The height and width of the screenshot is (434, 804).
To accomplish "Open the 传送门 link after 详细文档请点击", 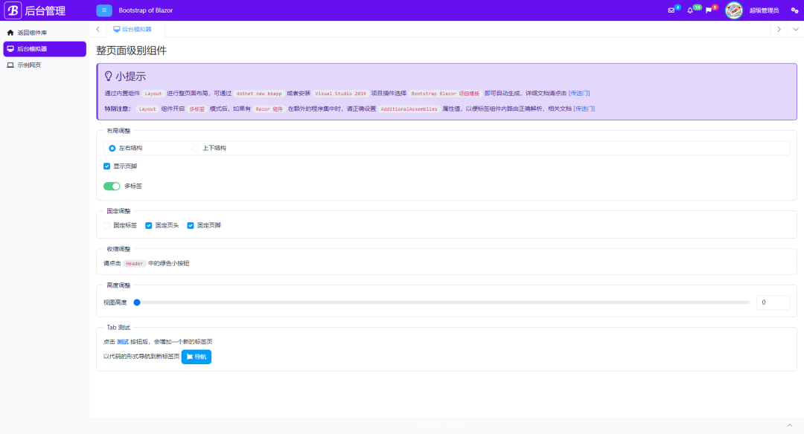I will [x=579, y=93].
